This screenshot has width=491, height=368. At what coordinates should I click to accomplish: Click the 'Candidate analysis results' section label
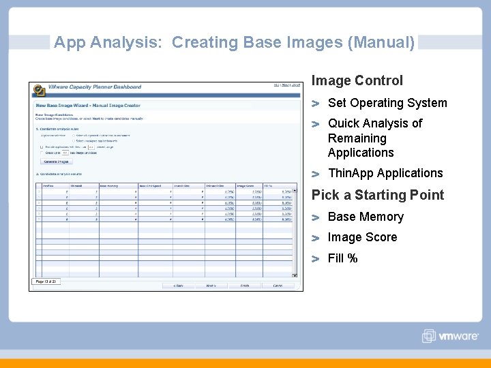pyautogui.click(x=59, y=174)
